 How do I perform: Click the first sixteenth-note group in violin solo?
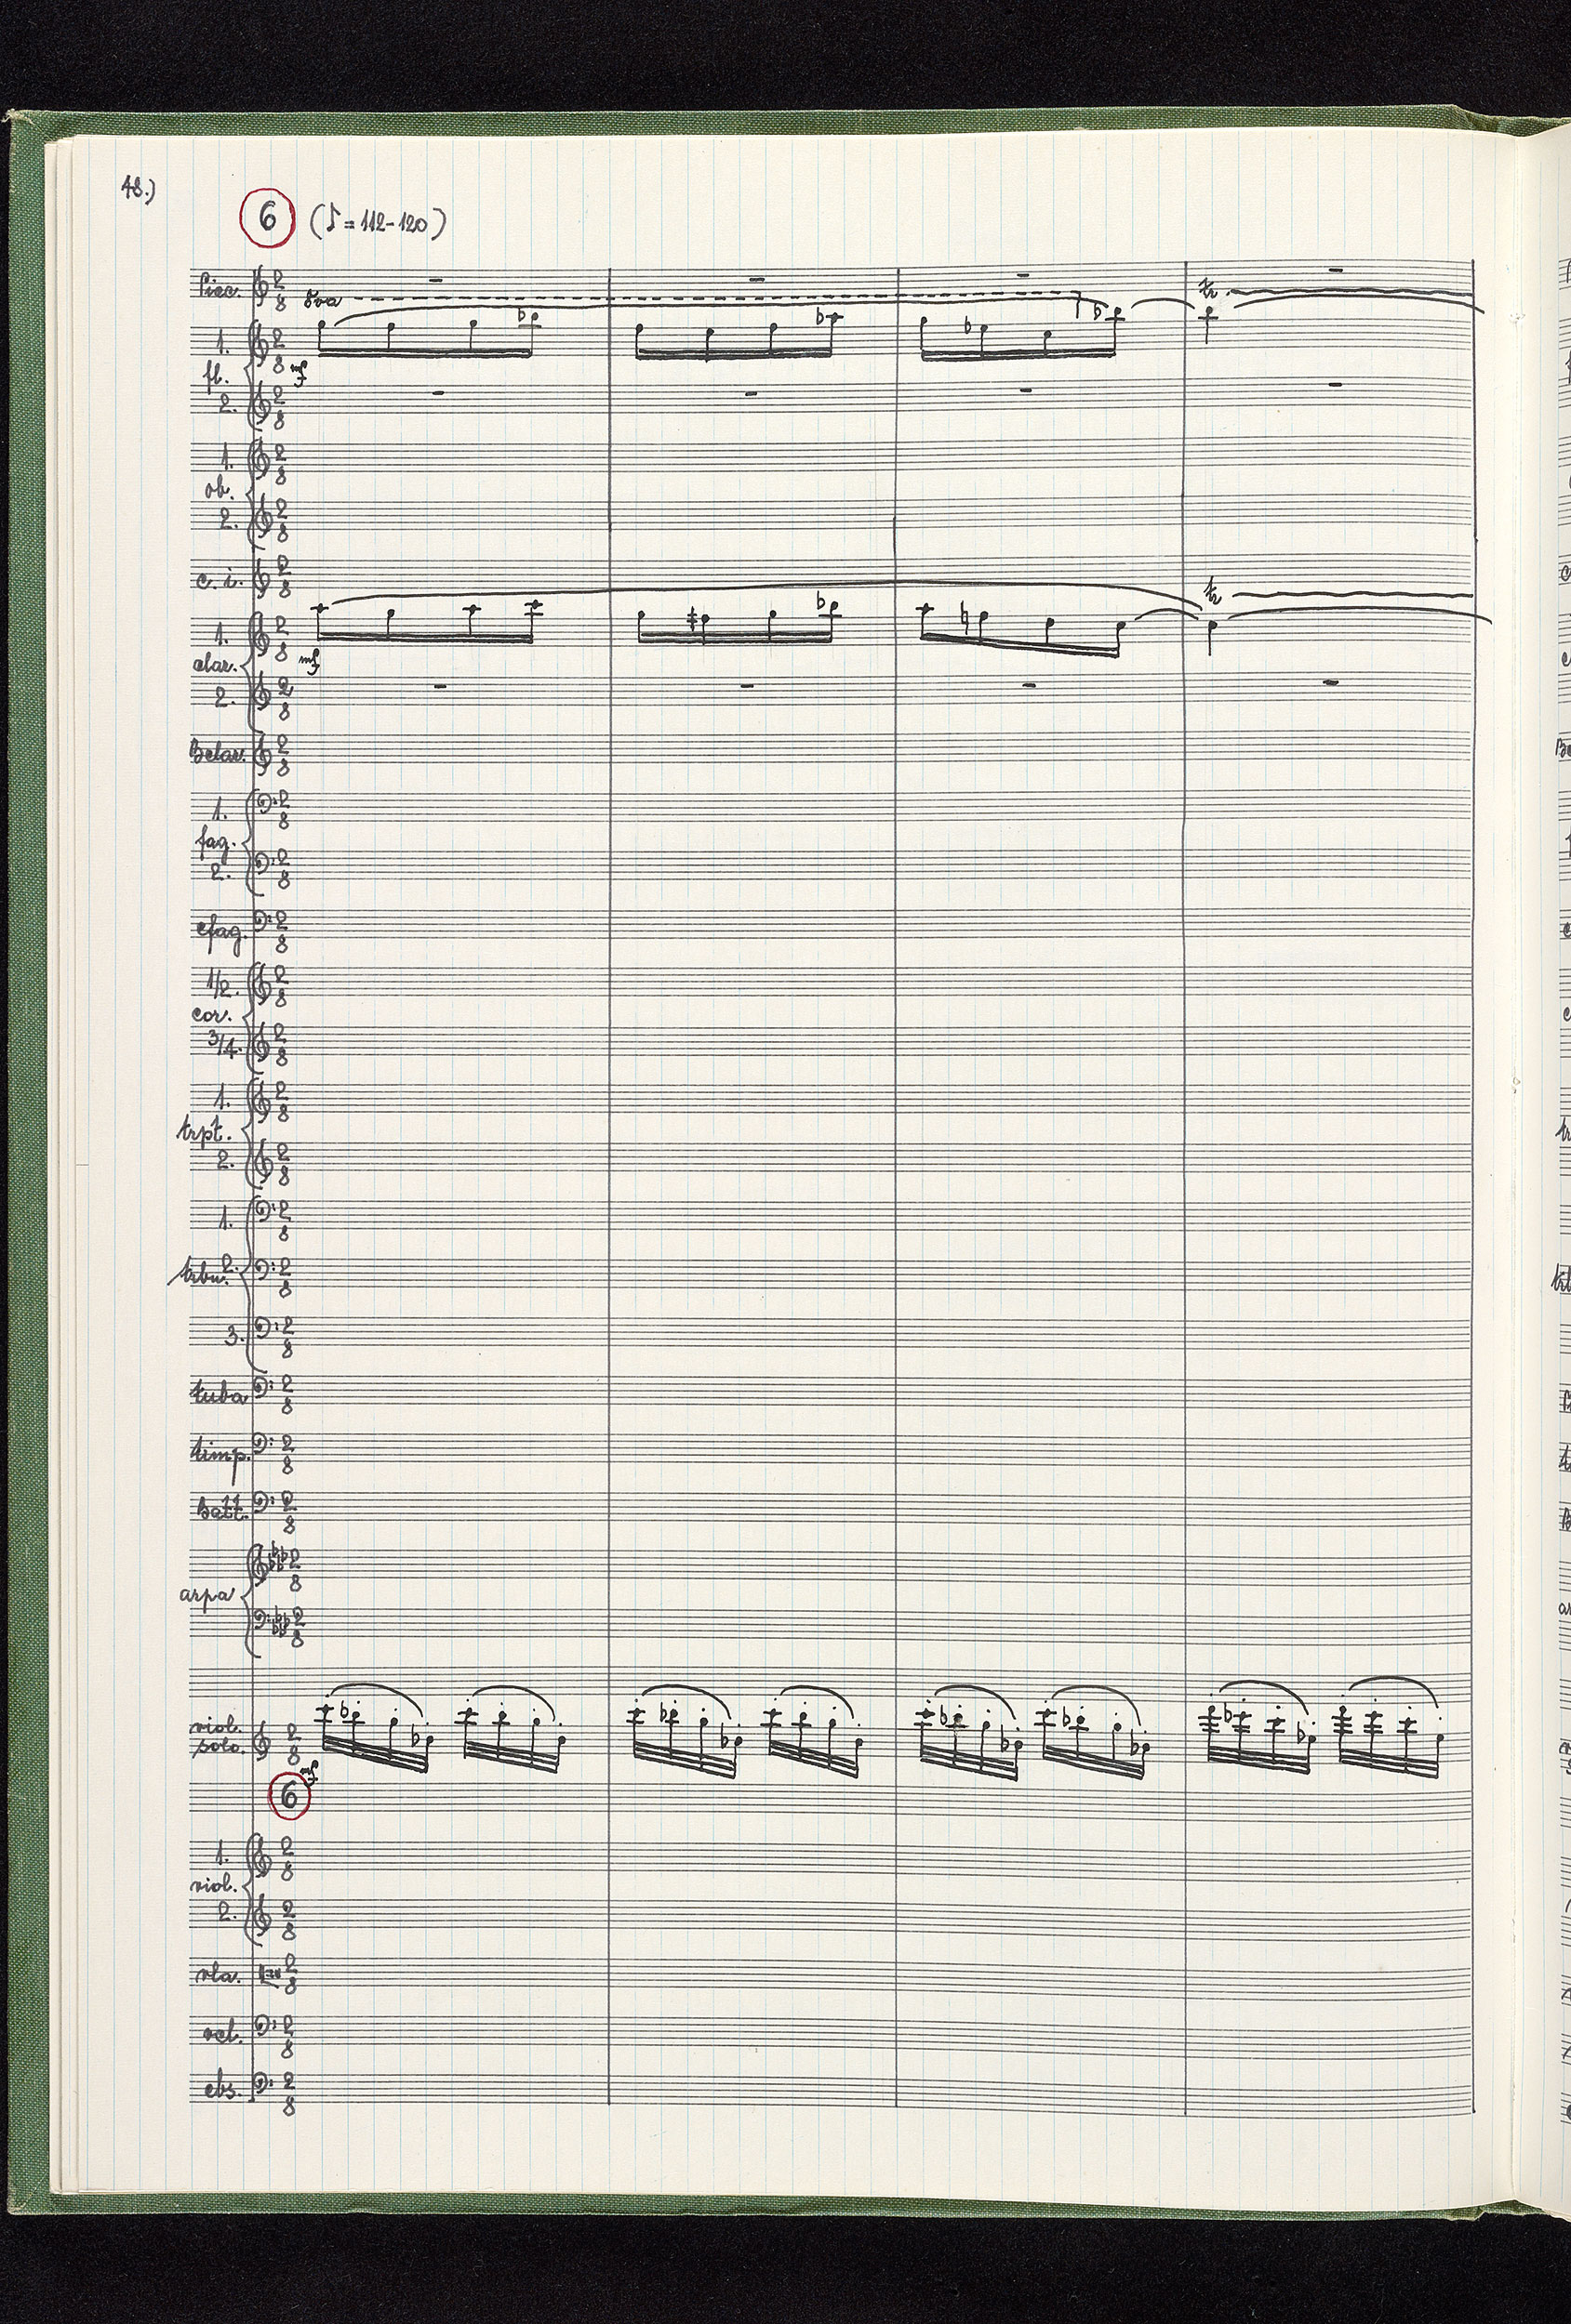tap(373, 1738)
